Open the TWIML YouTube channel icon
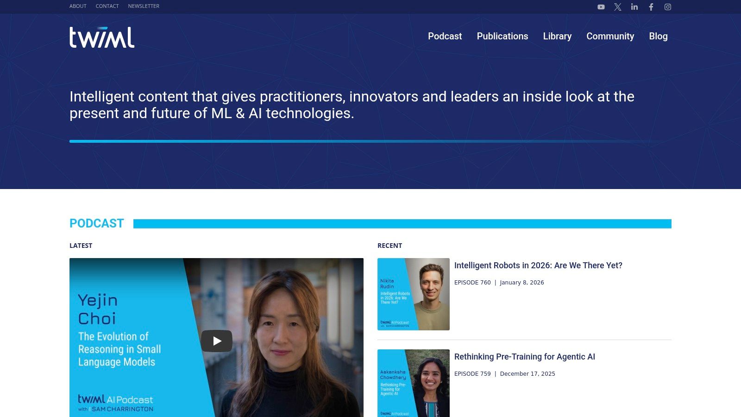The image size is (741, 417). coord(601,7)
